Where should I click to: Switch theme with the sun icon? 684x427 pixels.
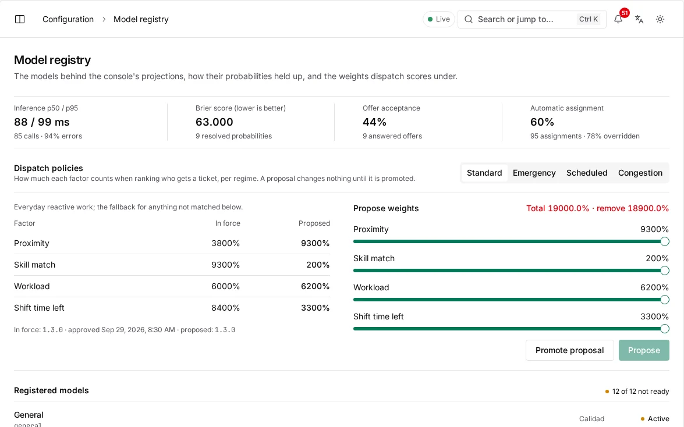660,19
